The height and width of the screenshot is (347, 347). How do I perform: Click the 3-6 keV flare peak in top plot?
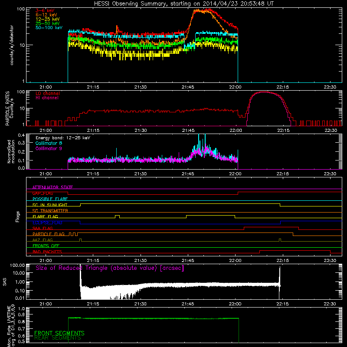tap(208, 10)
